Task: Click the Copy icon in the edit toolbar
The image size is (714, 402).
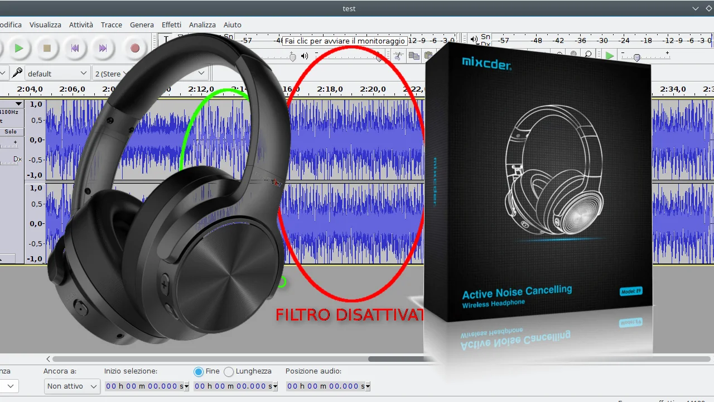Action: tap(414, 56)
